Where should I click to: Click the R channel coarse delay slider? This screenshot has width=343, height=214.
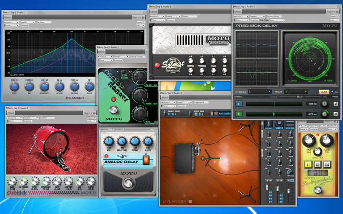274,114
